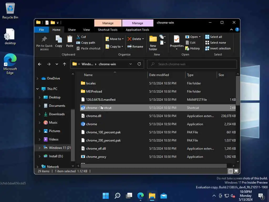Select the locales folder

pos(158,83)
